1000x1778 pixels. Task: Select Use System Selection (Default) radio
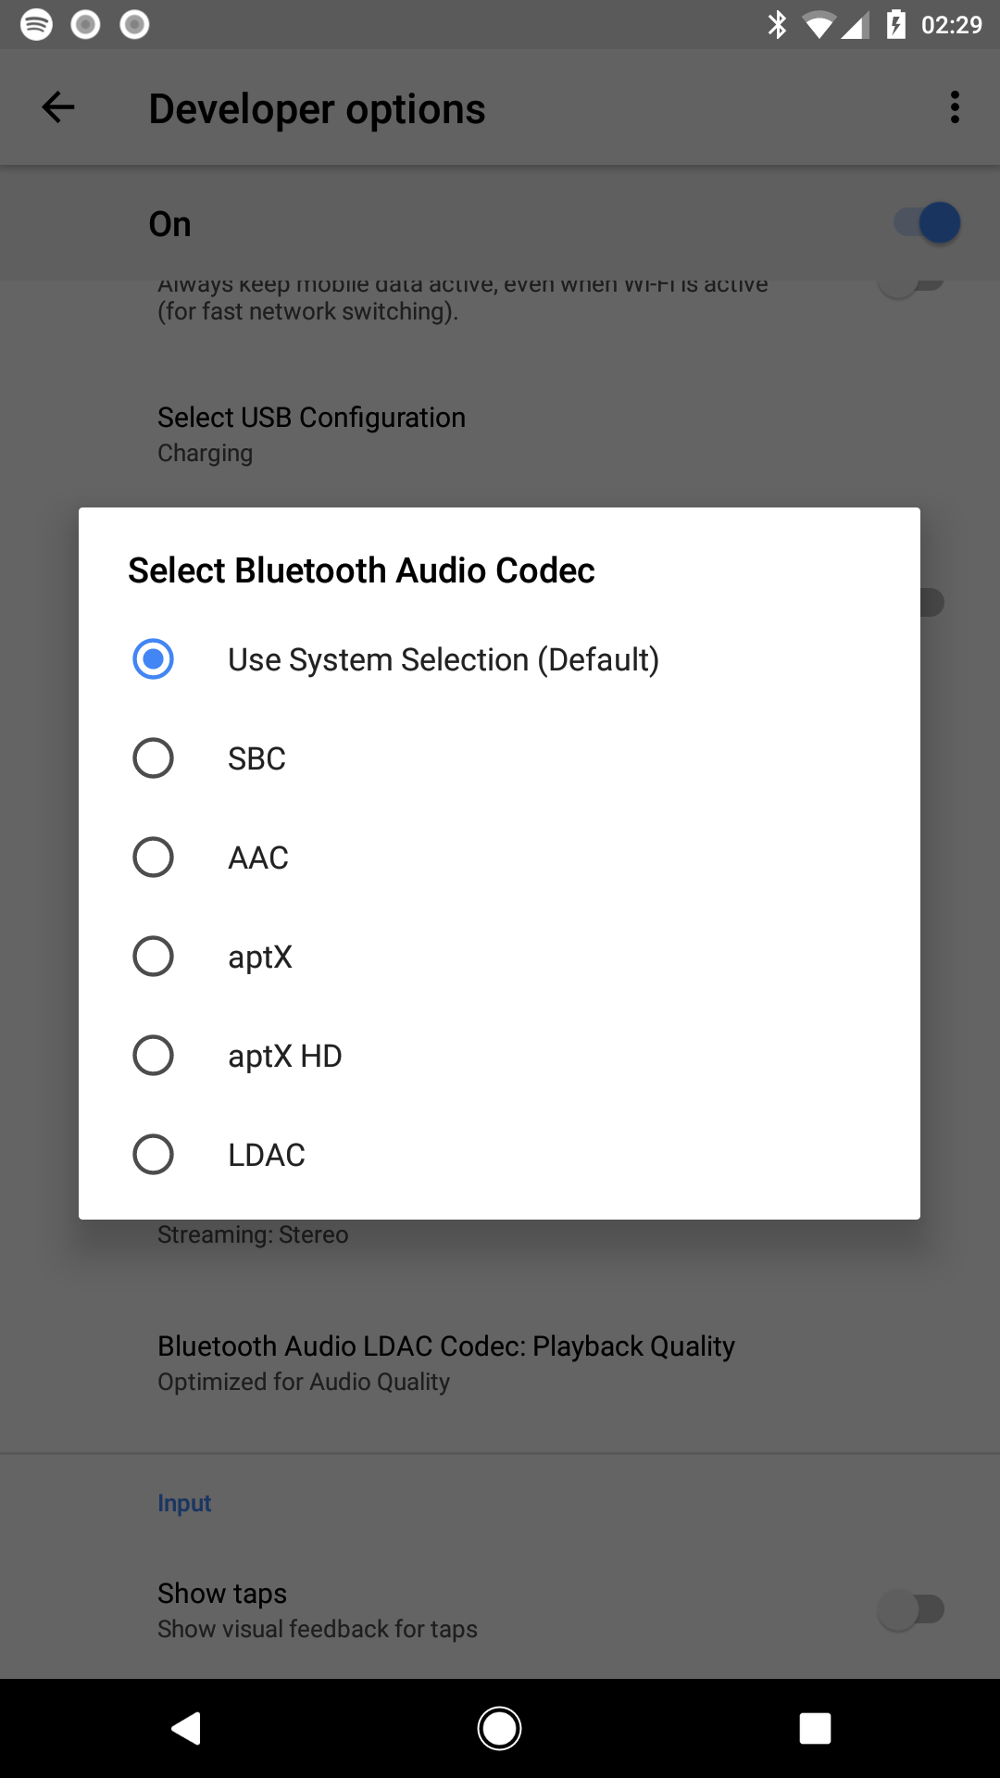[154, 659]
